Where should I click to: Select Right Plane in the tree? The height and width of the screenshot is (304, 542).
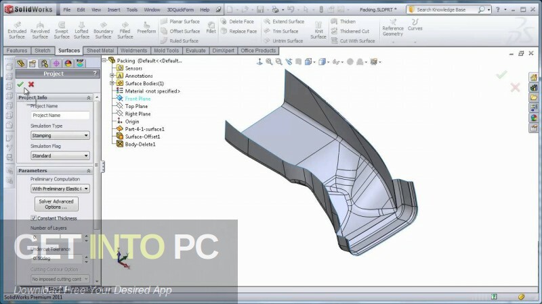138,113
